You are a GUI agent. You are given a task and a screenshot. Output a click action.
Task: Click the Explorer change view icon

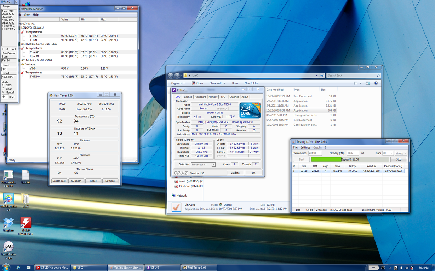point(356,83)
